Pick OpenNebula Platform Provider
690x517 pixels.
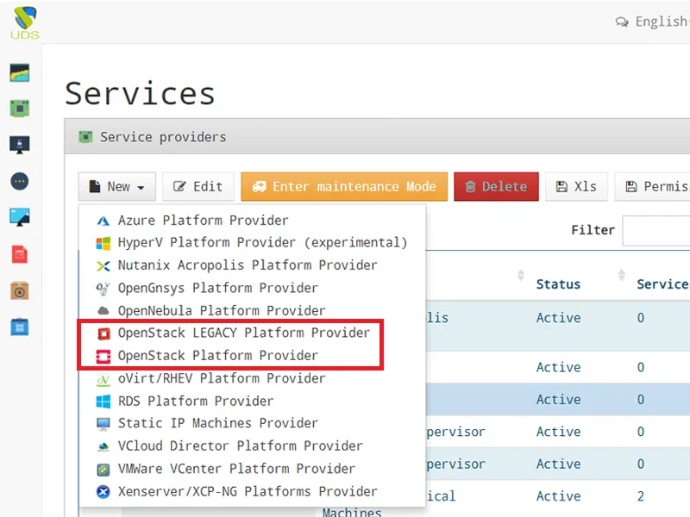click(x=252, y=310)
